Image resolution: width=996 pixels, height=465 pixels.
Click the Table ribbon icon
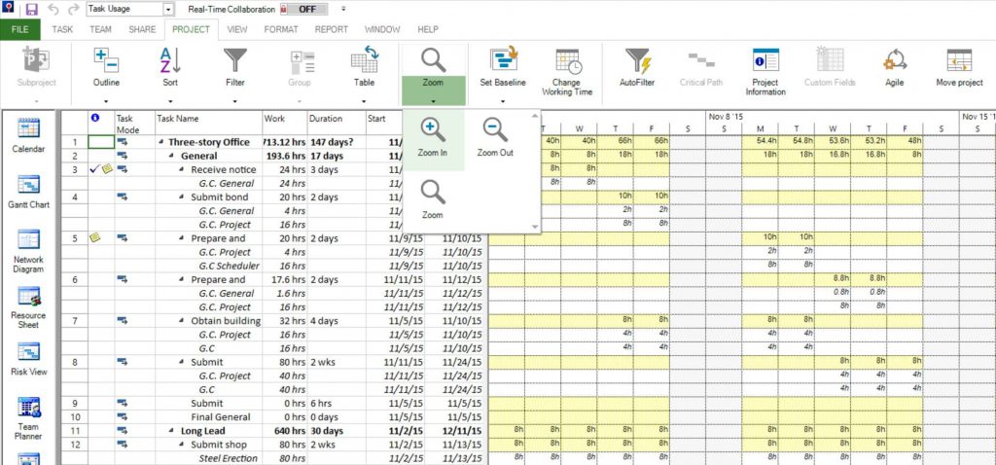(364, 60)
